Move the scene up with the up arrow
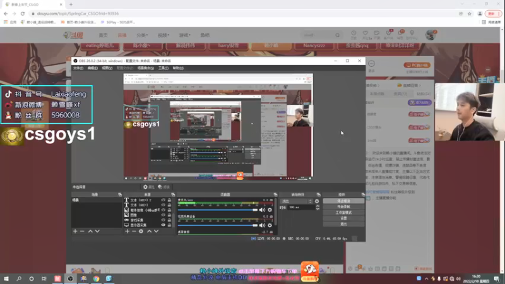Viewport: 505px width, 284px height. click(90, 231)
